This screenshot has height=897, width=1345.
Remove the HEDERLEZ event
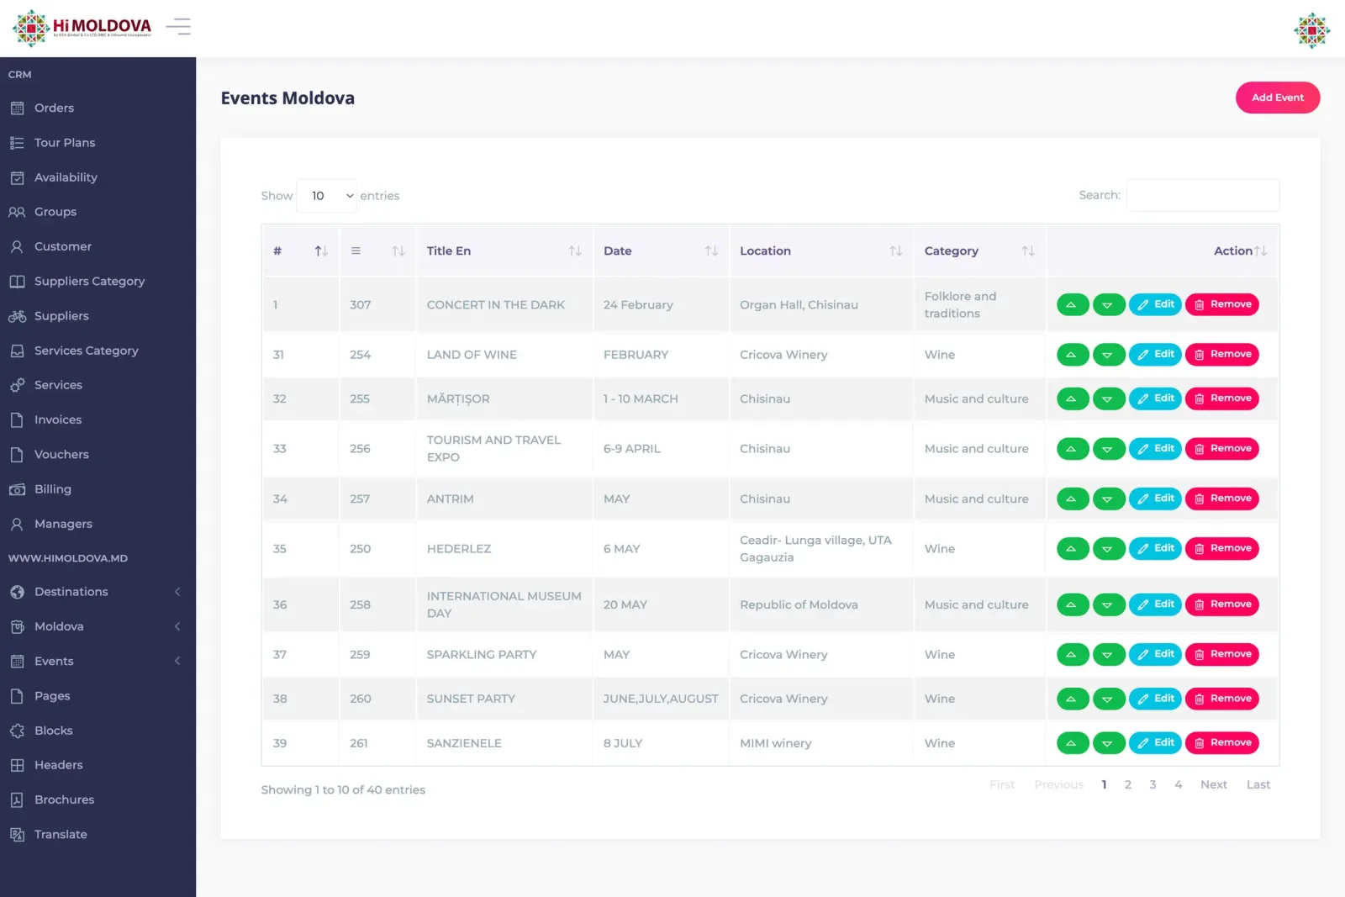[x=1222, y=548]
